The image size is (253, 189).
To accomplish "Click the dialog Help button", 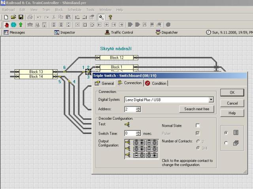I will (x=232, y=113).
